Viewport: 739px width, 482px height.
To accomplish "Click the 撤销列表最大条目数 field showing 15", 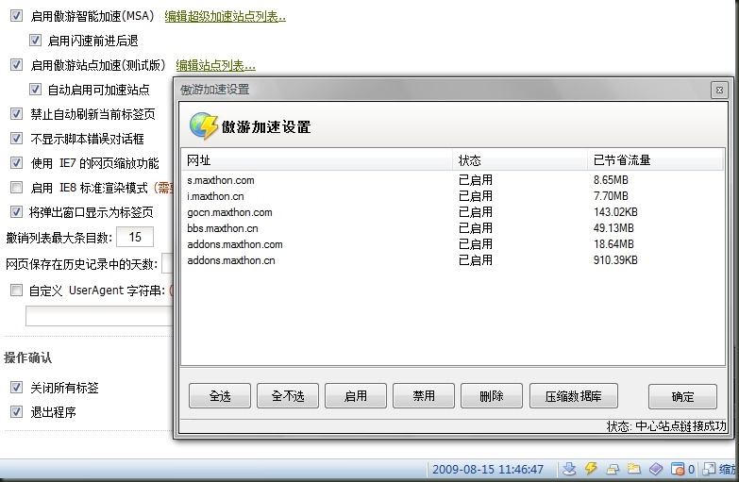I will coord(135,237).
